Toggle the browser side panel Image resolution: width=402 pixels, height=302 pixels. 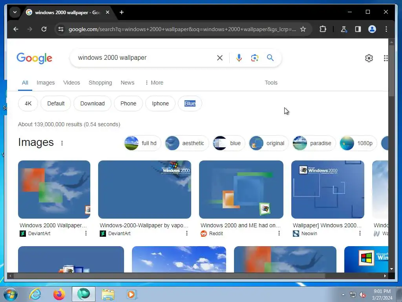358,29
